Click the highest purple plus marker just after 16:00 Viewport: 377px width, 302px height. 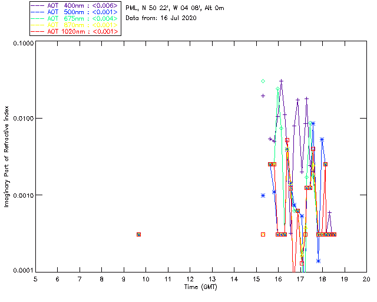click(281, 81)
